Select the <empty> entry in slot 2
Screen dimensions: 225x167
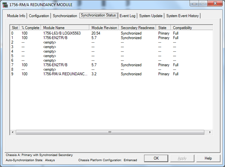(x=50, y=42)
